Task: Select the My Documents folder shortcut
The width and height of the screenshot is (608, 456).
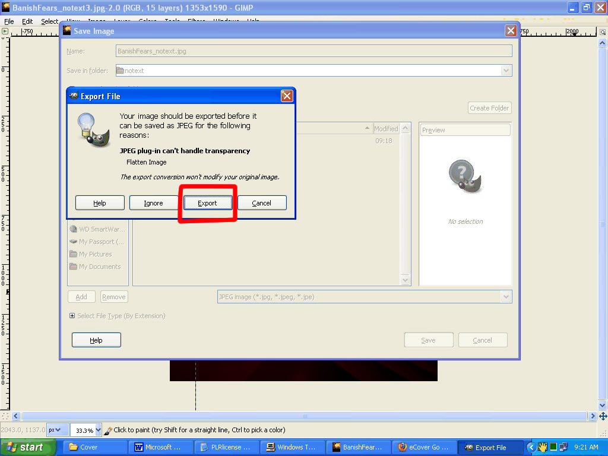Action: pyautogui.click(x=99, y=267)
